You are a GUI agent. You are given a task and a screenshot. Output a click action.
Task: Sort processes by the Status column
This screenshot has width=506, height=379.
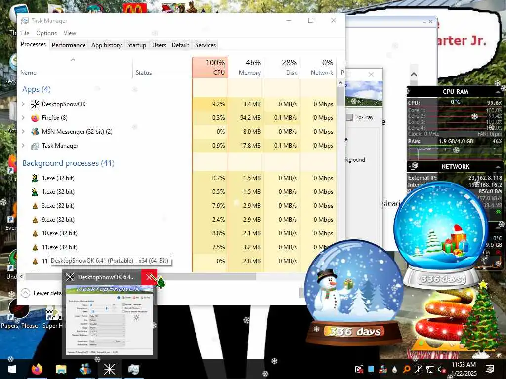click(162, 67)
